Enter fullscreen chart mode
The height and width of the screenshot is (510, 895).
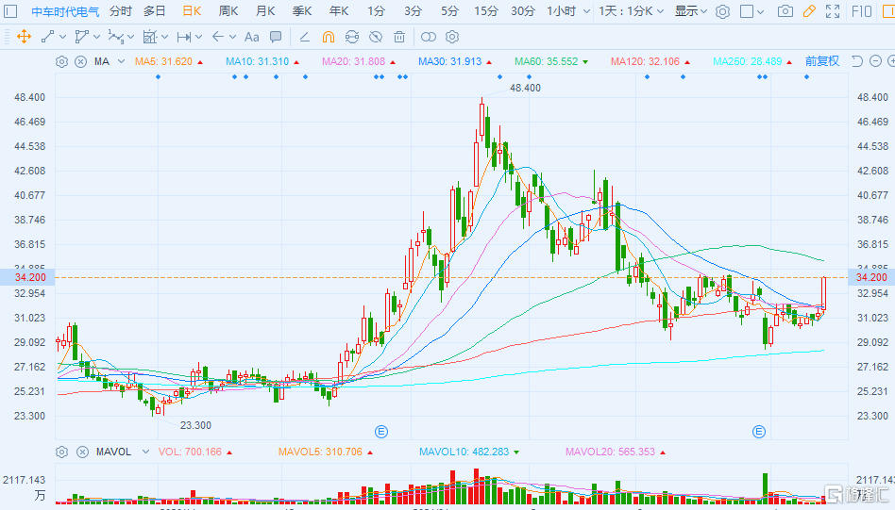832,11
